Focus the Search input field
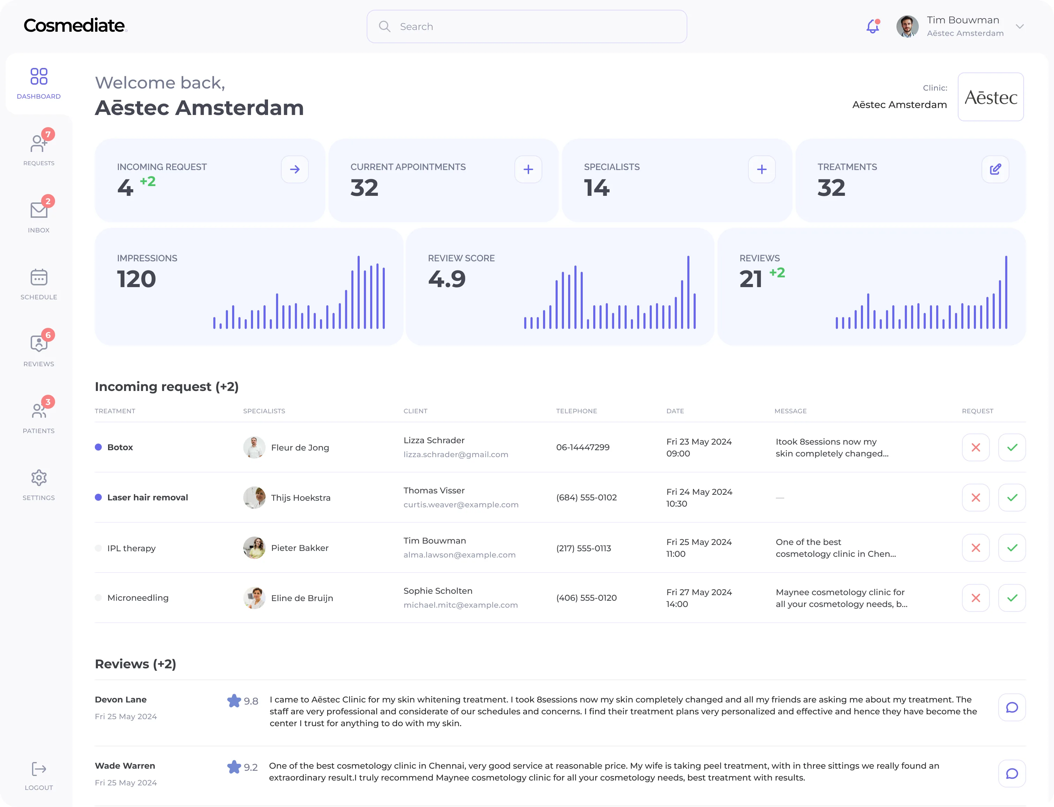 527,26
